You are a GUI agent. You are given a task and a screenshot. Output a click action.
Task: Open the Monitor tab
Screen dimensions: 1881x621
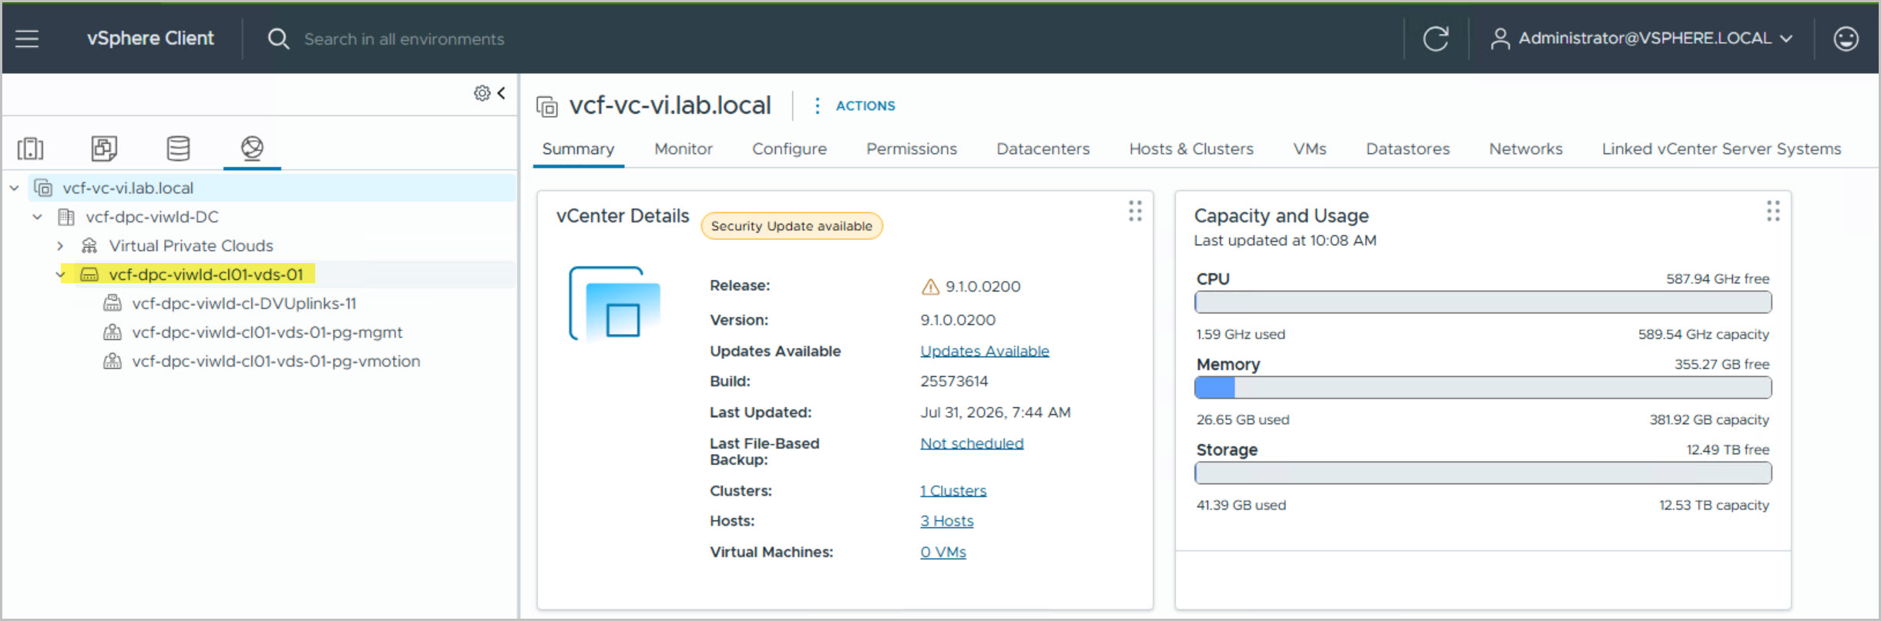click(684, 149)
